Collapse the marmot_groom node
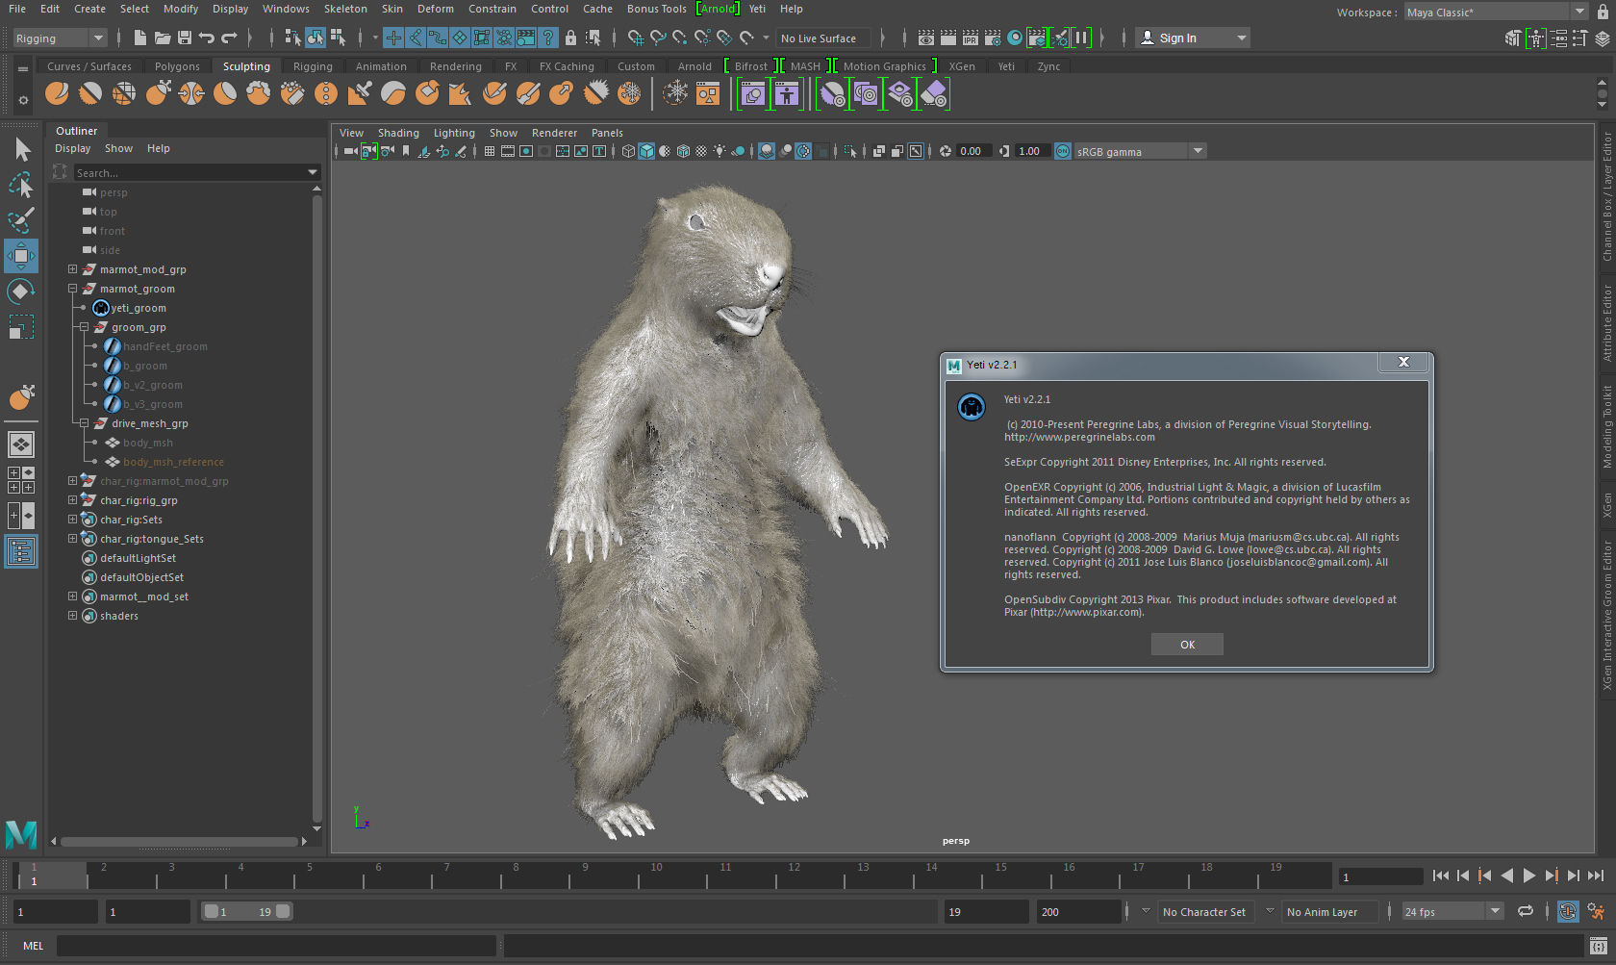This screenshot has width=1616, height=965. click(x=72, y=289)
